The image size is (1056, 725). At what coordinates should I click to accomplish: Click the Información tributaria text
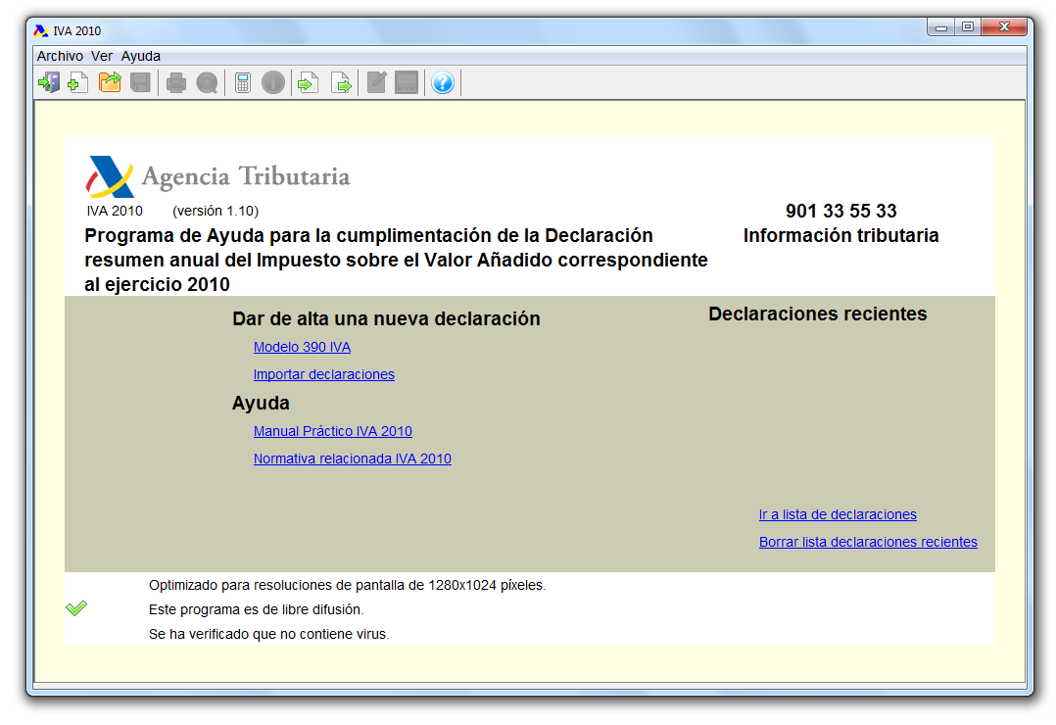tap(841, 236)
